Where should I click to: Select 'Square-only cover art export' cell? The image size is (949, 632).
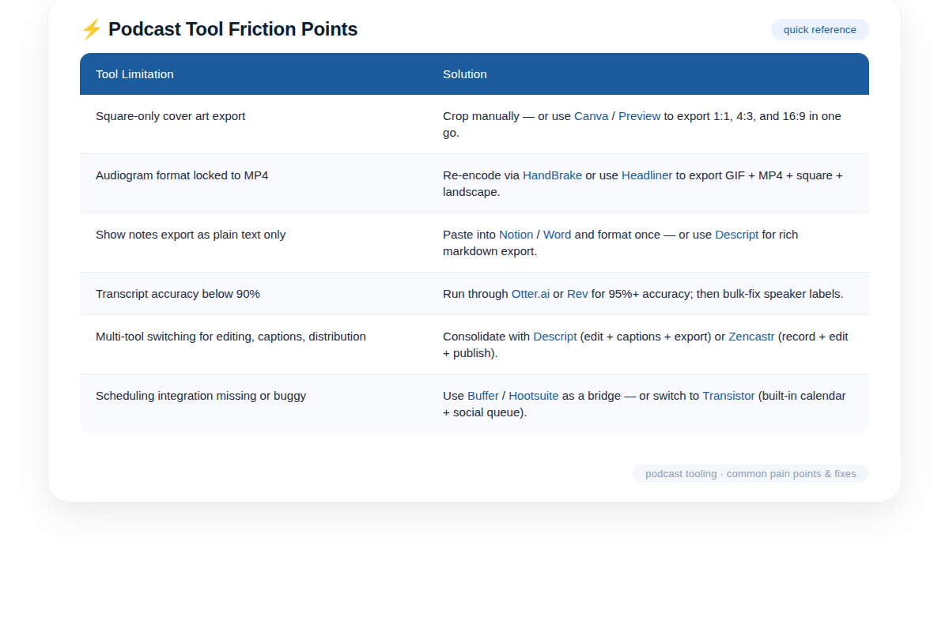pyautogui.click(x=253, y=124)
